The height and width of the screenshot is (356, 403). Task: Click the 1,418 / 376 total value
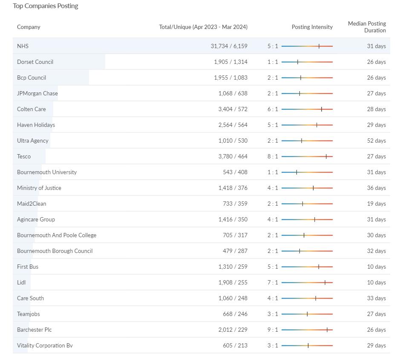click(233, 188)
